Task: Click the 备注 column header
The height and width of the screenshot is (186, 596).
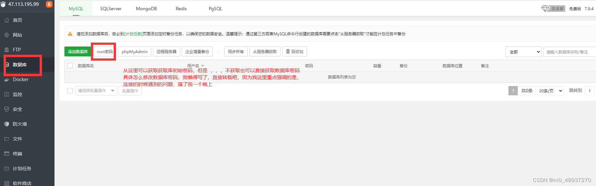Action: (x=485, y=66)
